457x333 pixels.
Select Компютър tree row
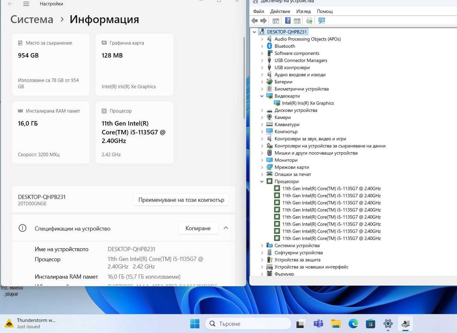[x=286, y=132]
